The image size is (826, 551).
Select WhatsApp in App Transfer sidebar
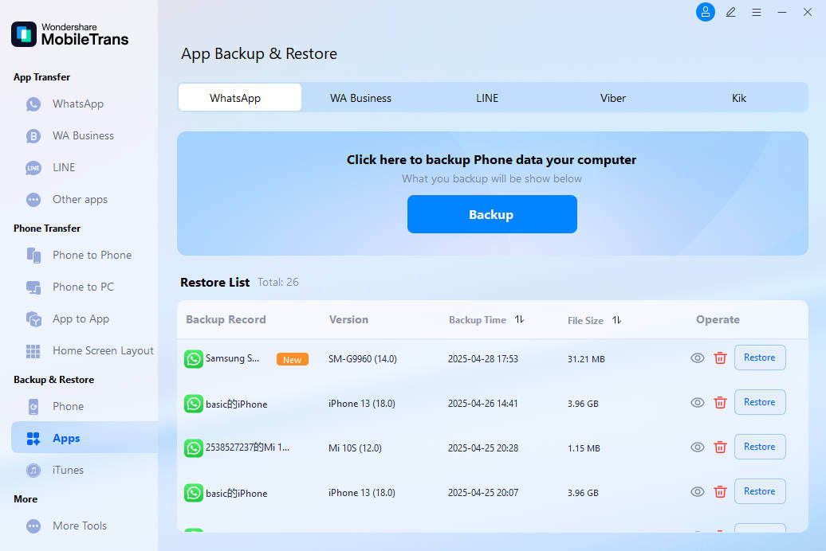77,104
